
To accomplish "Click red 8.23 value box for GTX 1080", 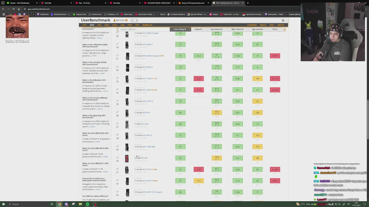I will (199, 78).
